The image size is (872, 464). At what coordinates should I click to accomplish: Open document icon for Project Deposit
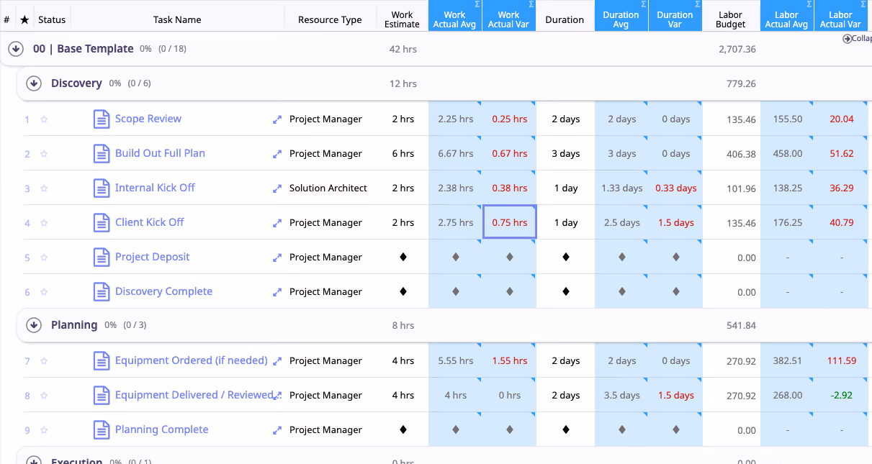coord(102,257)
